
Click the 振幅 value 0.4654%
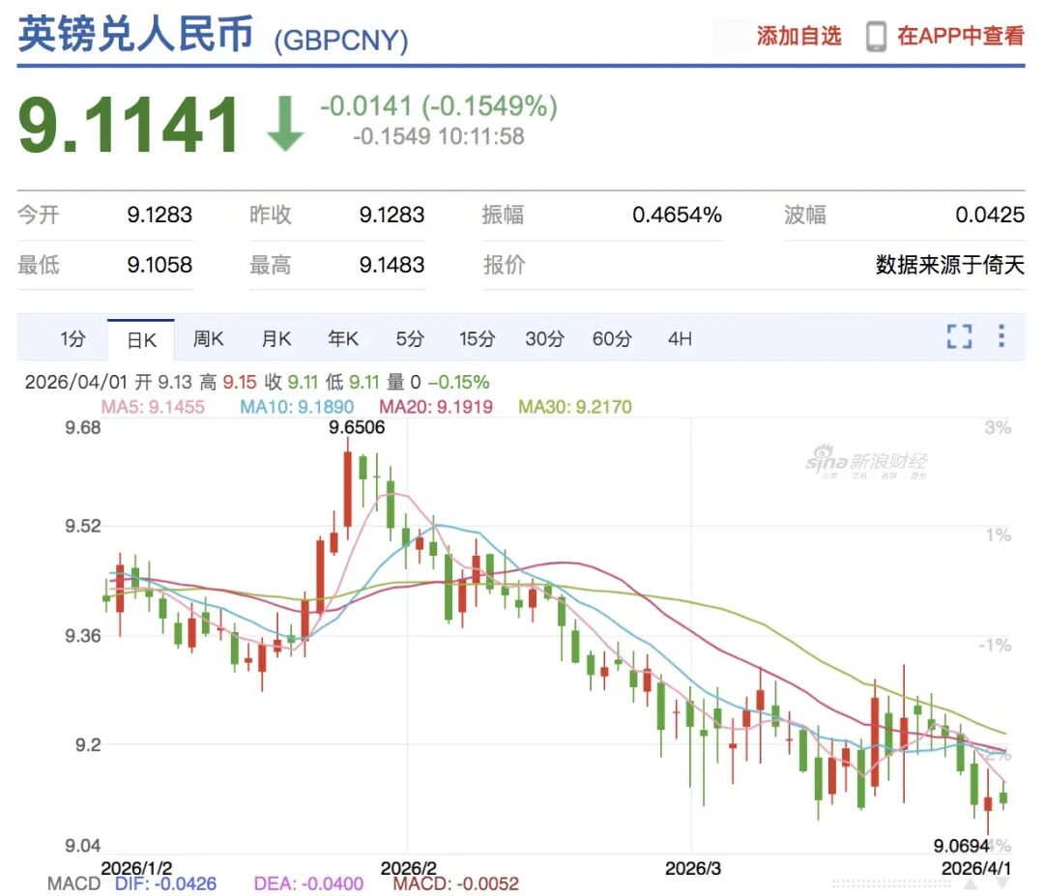(x=677, y=215)
